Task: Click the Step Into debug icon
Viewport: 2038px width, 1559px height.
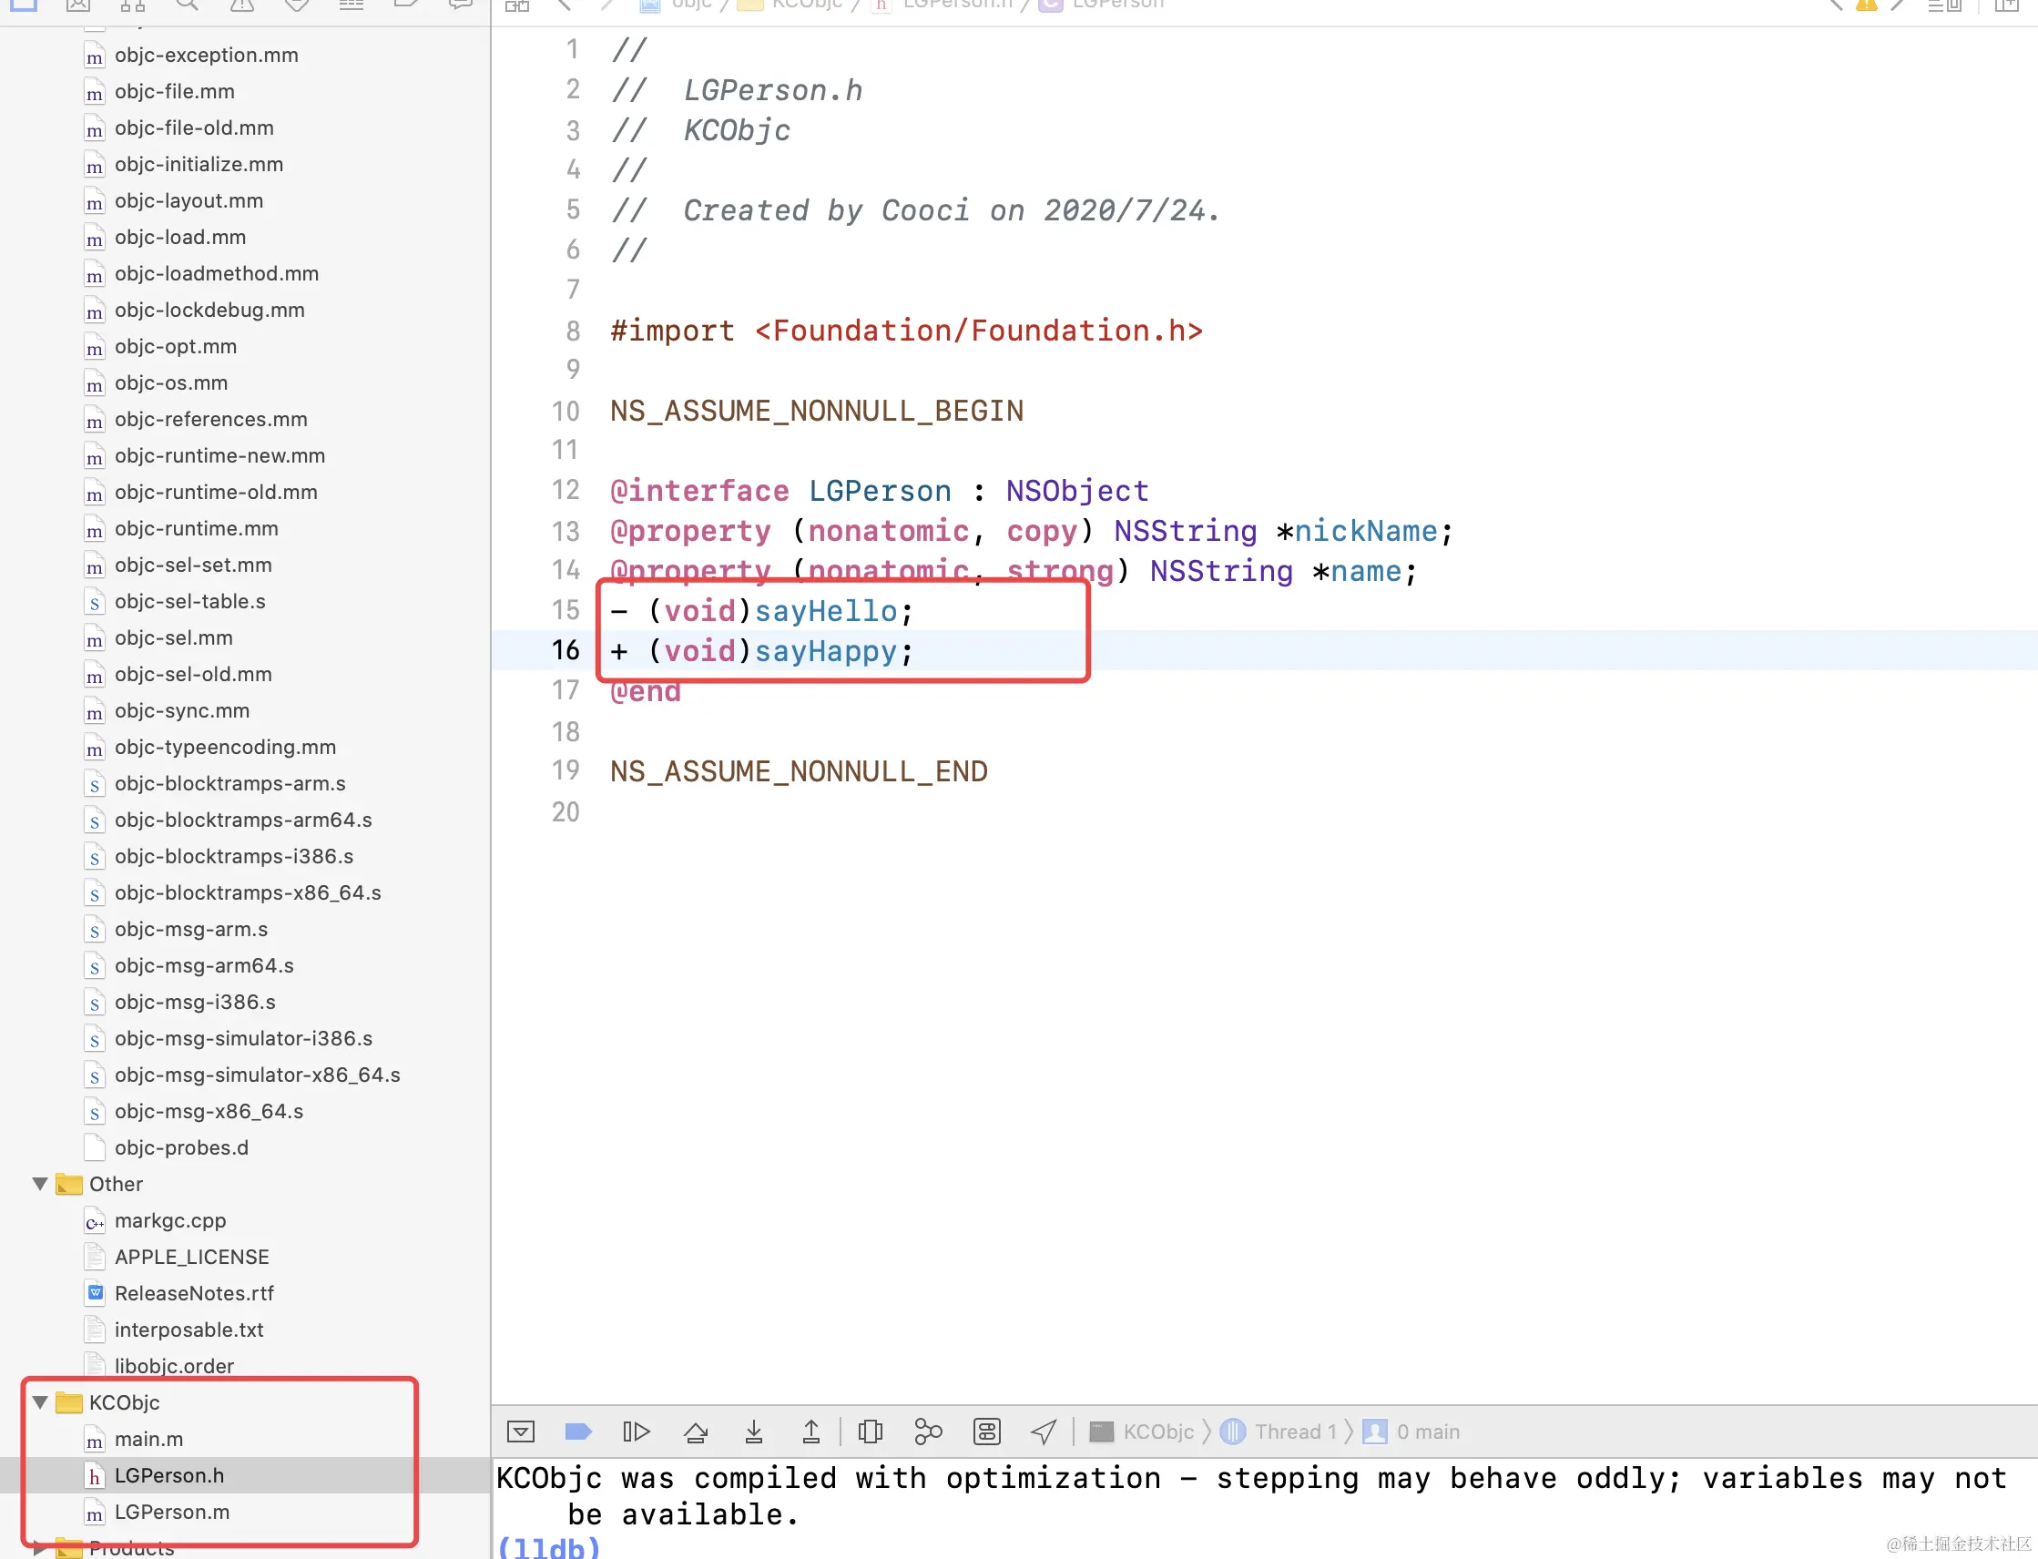Action: [x=754, y=1432]
